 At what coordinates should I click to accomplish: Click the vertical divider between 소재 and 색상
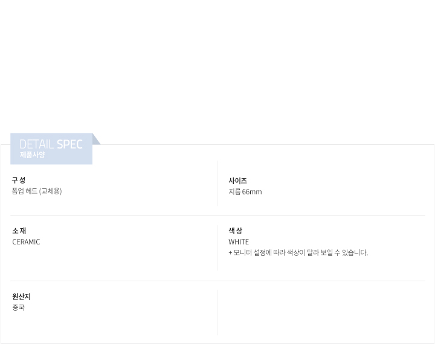pyautogui.click(x=217, y=247)
